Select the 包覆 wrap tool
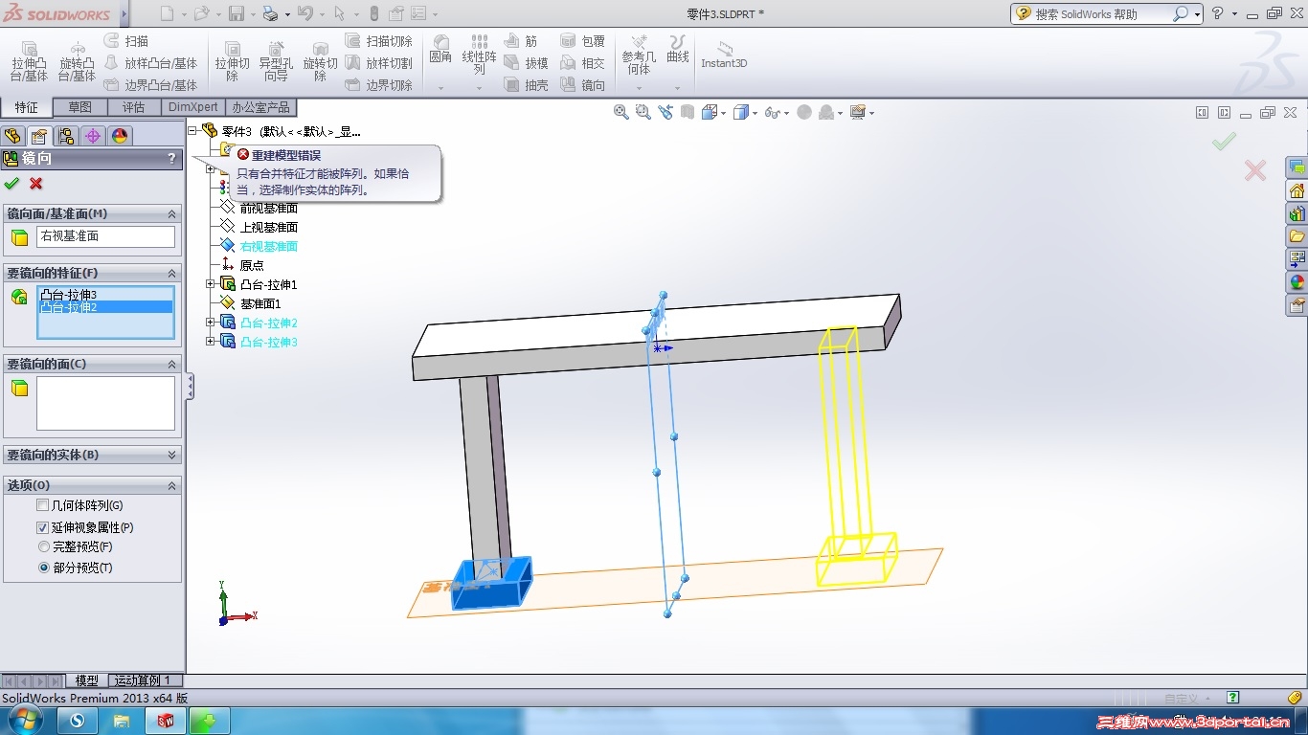This screenshot has width=1308, height=735. (x=582, y=41)
